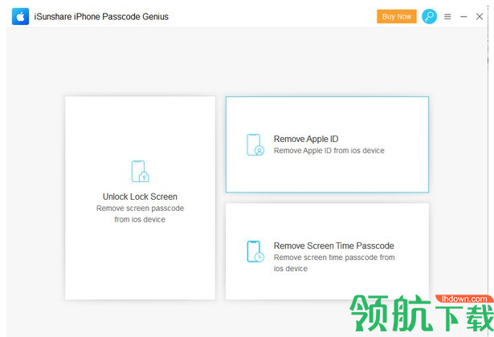Click "Remove screen passcode from ios device" description
The image size is (494, 337).
pos(140,214)
